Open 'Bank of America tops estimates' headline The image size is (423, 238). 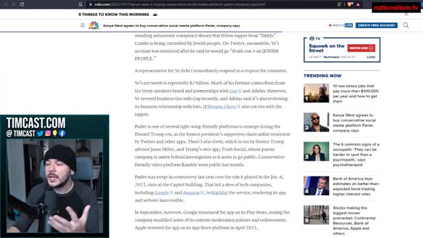tap(356, 186)
